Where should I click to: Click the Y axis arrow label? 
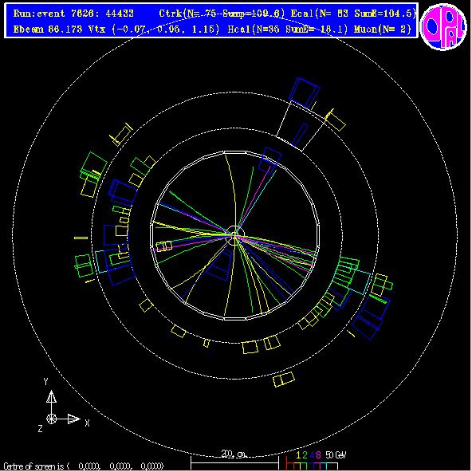tap(45, 382)
